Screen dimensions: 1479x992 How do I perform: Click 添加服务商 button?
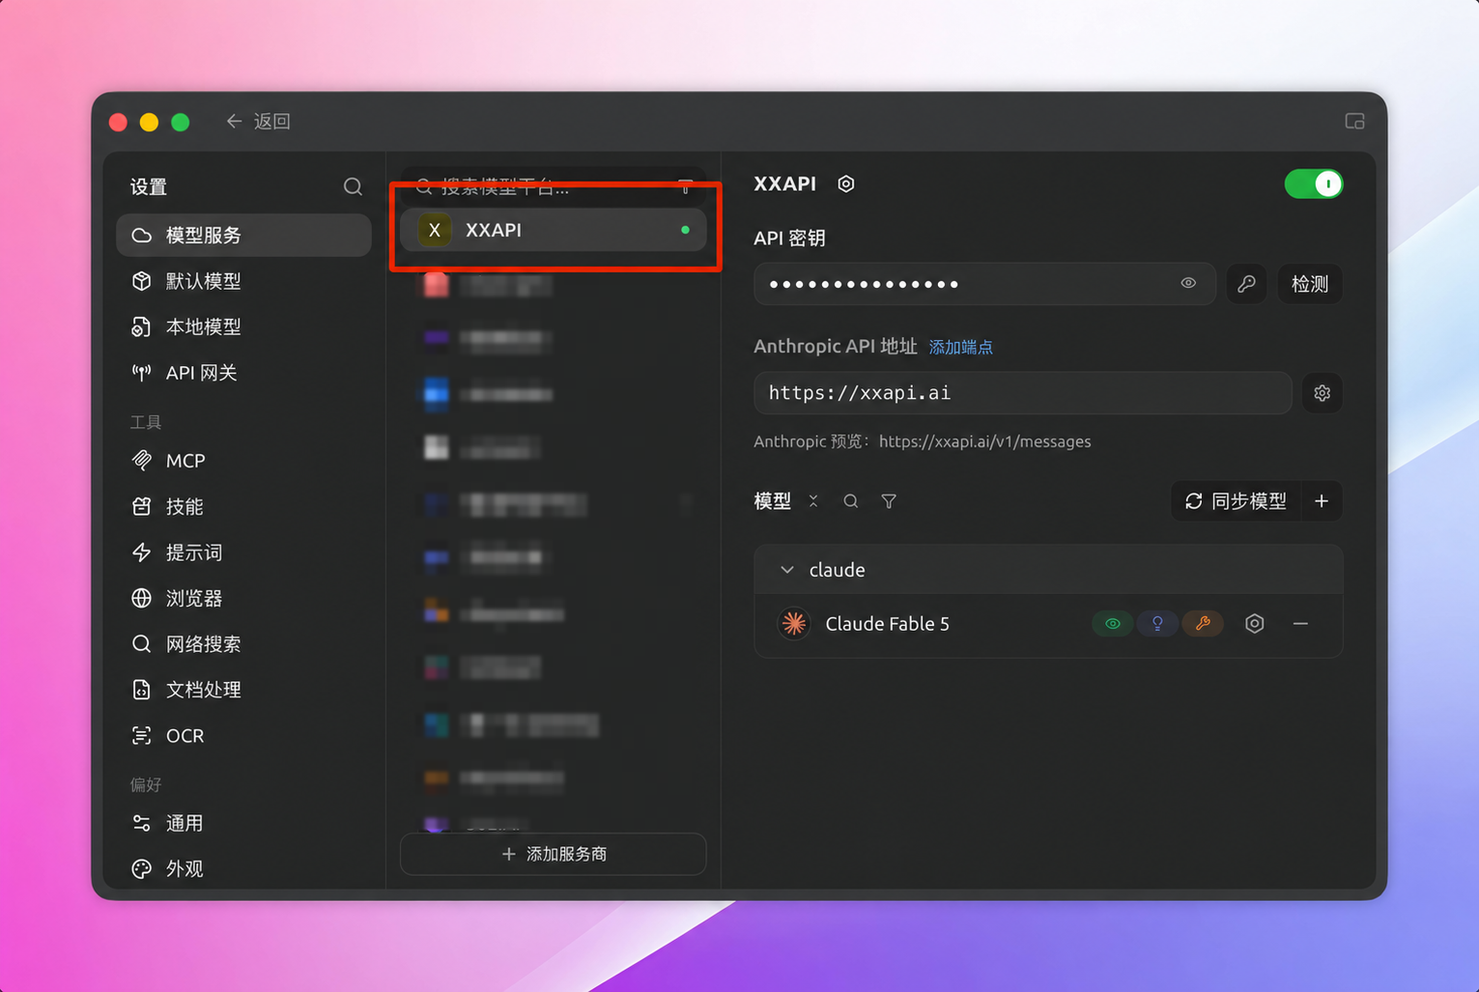click(x=554, y=854)
